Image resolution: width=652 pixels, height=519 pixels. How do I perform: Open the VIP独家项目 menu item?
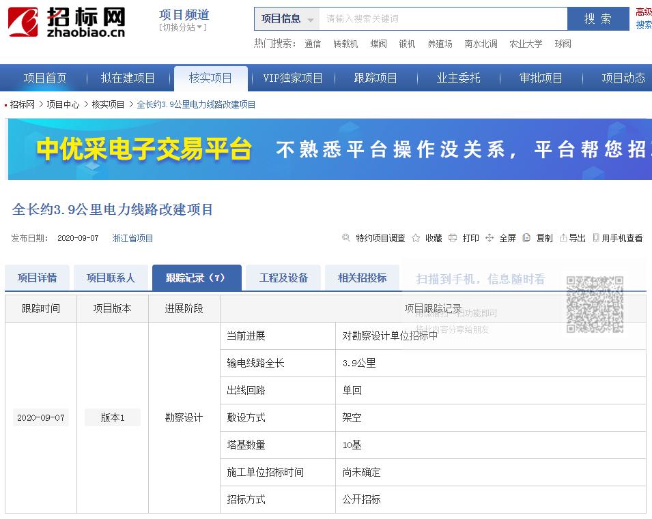pyautogui.click(x=293, y=78)
